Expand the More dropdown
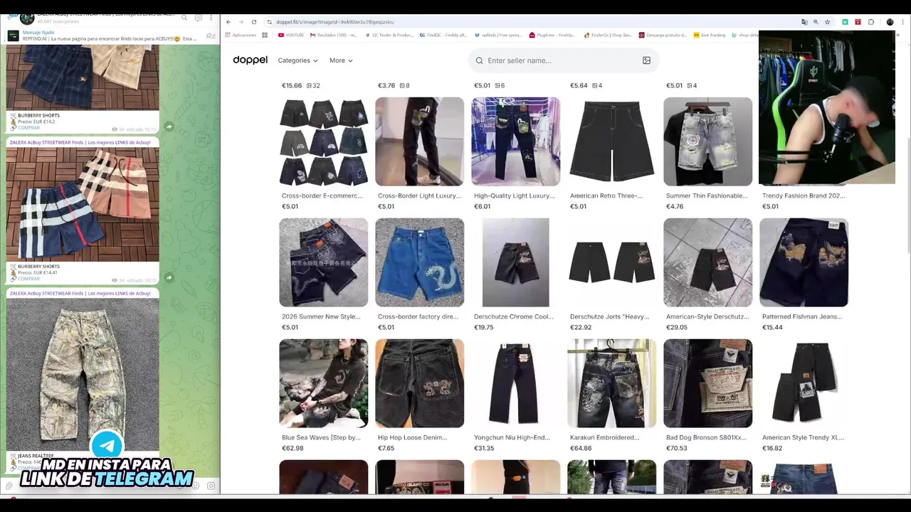Screen dimensions: 911x512 coord(341,60)
